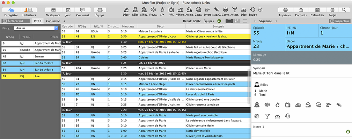The image size is (352, 139).
Task: Click the Équipe split toolbar button beside Comment.
Action: [100, 10]
